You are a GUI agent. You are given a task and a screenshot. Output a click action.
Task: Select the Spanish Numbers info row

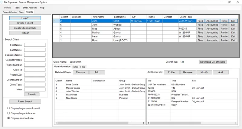[x=192, y=105]
